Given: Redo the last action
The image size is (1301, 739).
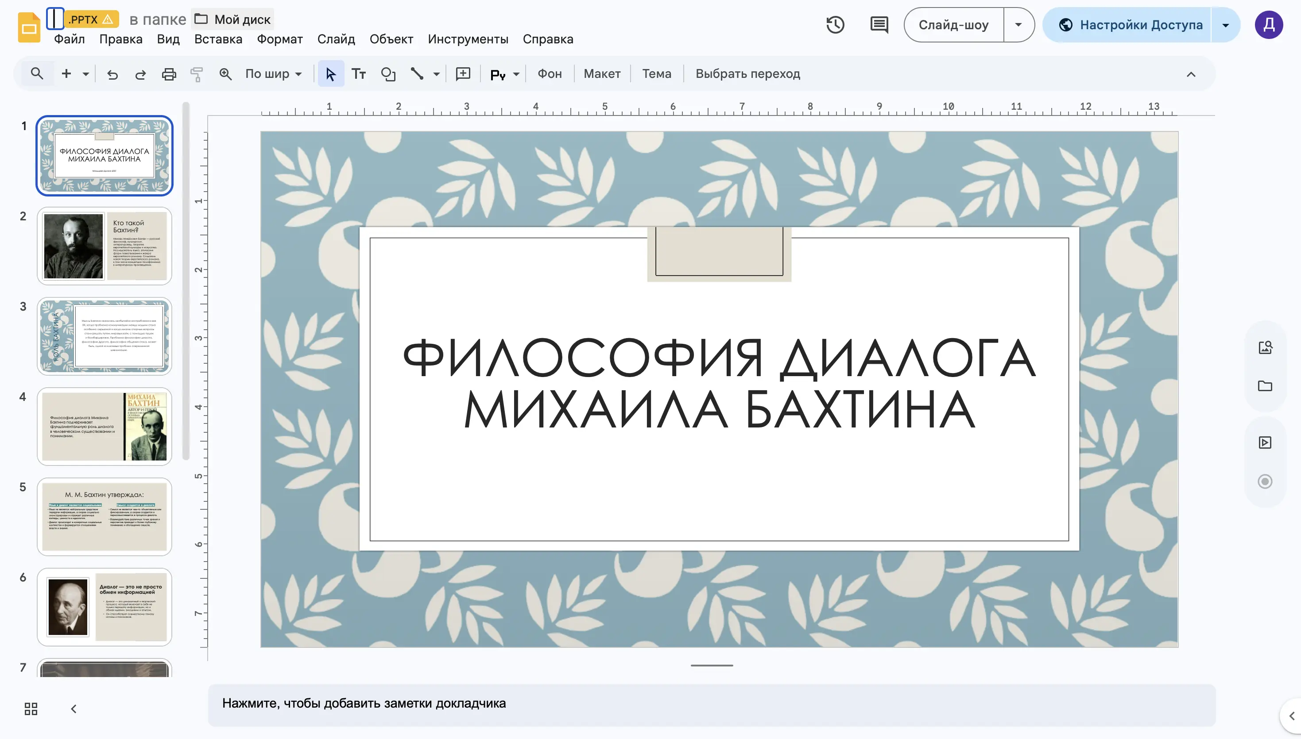Looking at the screenshot, I should tap(140, 73).
